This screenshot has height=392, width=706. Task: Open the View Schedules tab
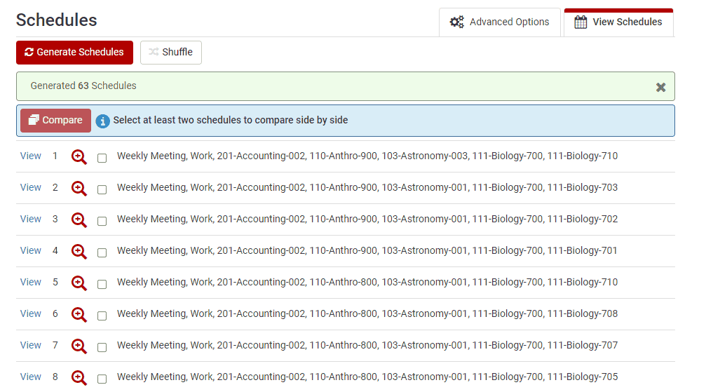pos(618,22)
